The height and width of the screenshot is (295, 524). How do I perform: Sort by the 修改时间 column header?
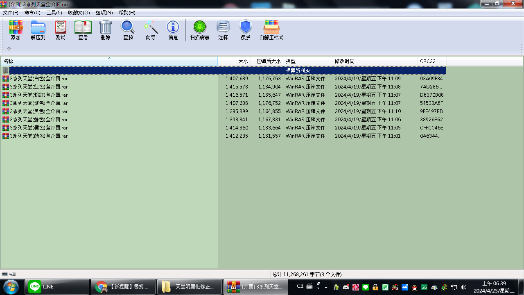(375, 61)
